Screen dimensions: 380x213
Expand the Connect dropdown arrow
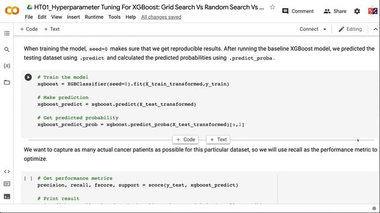[325, 29]
